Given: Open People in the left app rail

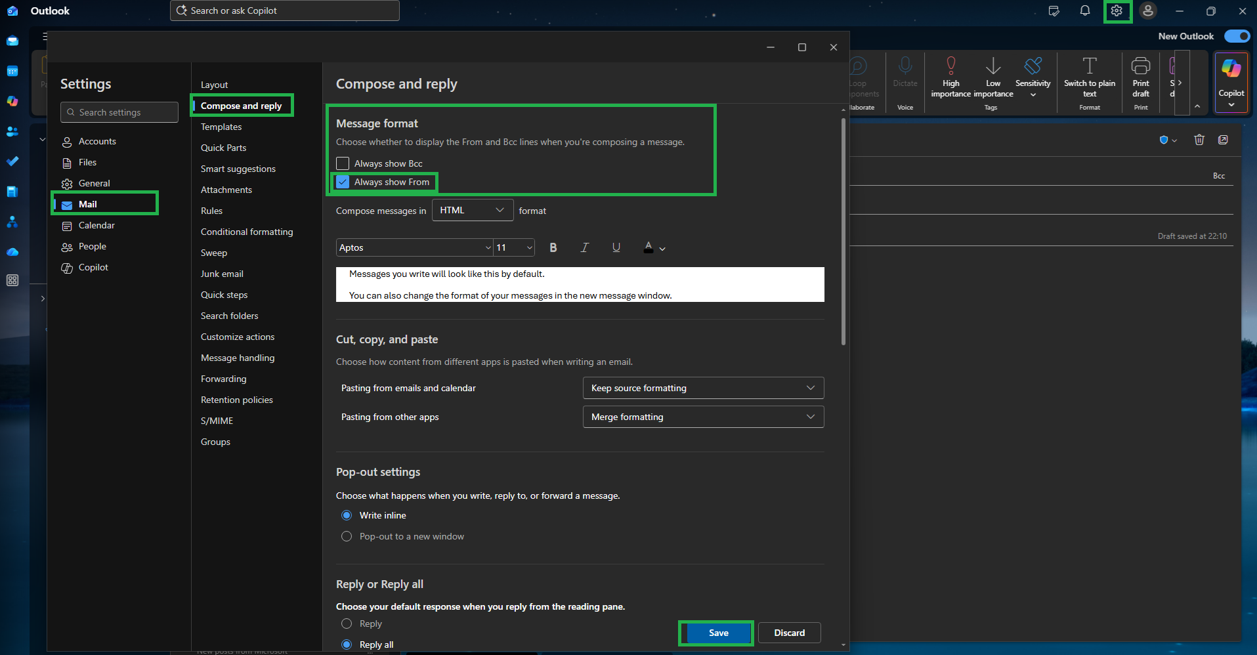Looking at the screenshot, I should [x=12, y=131].
